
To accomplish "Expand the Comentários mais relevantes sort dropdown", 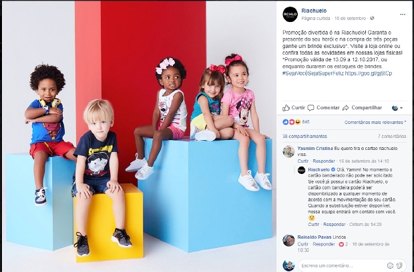I will tap(375, 122).
